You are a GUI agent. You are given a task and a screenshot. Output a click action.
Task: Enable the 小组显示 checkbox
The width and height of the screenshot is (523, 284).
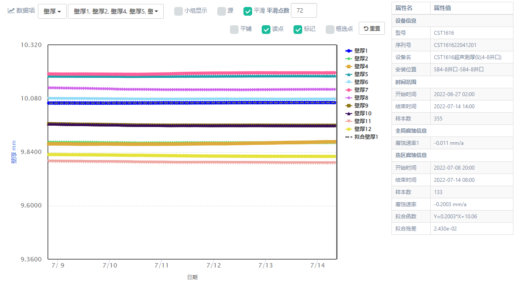(x=178, y=11)
